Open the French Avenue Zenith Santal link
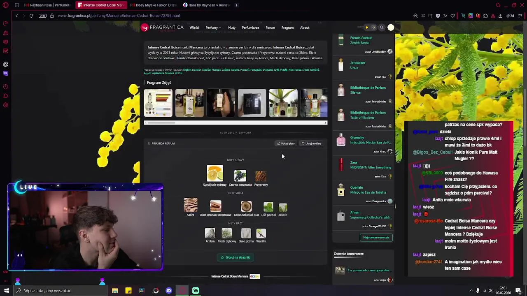The width and height of the screenshot is (527, 296). (361, 40)
